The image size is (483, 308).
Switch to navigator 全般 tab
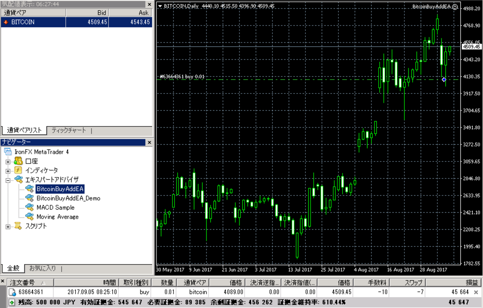13,268
